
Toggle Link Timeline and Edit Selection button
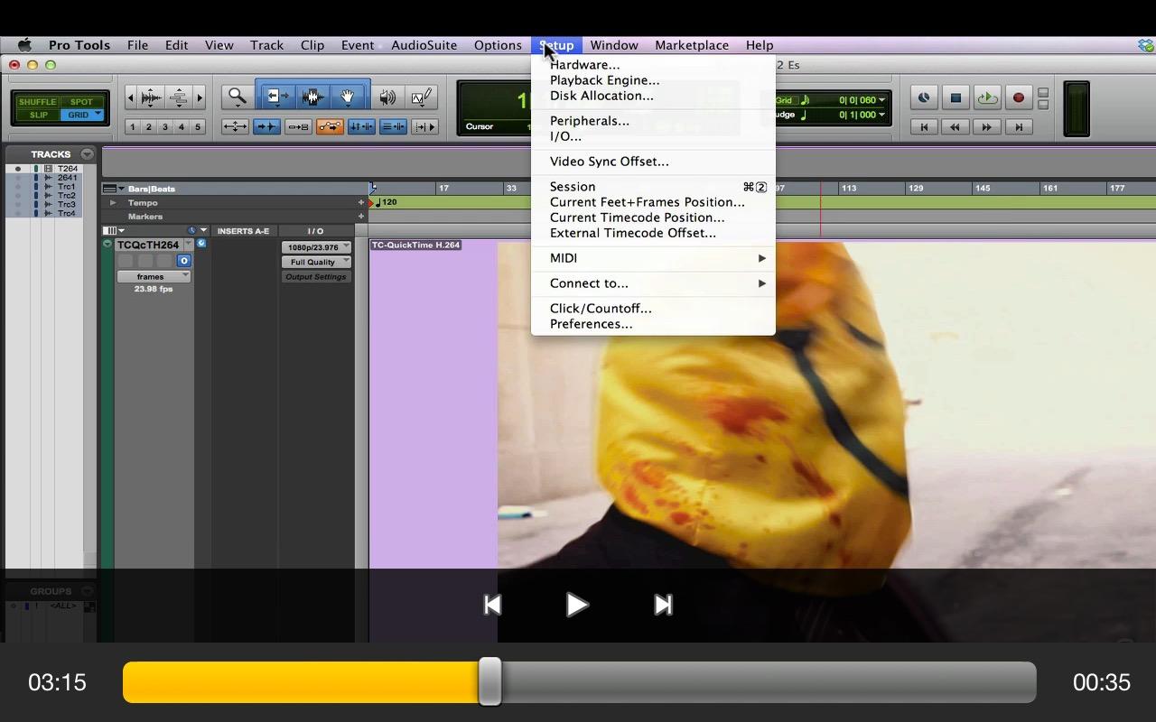(361, 127)
